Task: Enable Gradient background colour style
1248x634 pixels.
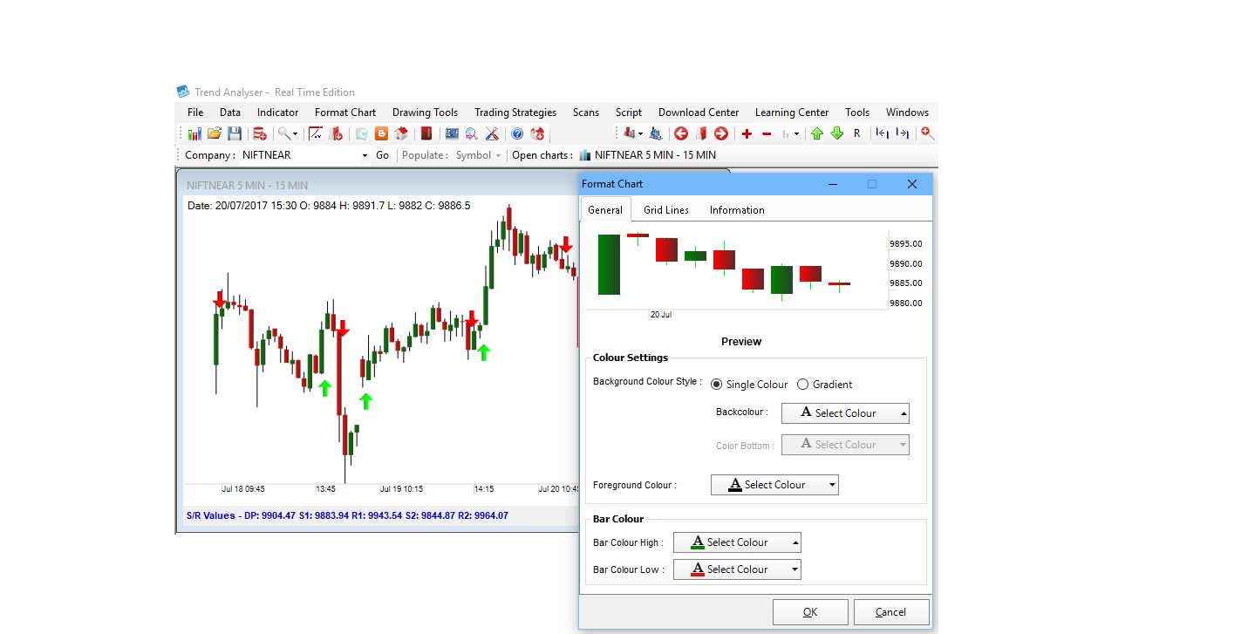Action: click(802, 384)
